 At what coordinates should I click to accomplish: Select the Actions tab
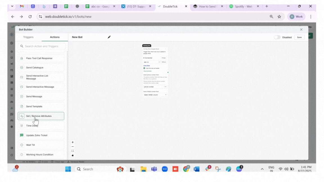55,37
